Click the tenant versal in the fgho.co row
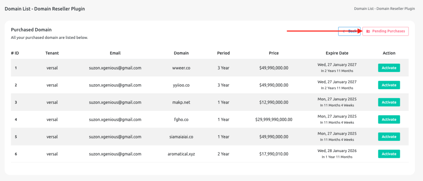Image resolution: width=423 pixels, height=181 pixels. (52, 119)
